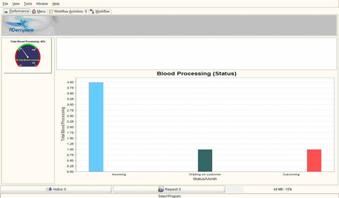Screen dimensions: 339x198
Task: Open the View menu
Action: [x=16, y=4]
